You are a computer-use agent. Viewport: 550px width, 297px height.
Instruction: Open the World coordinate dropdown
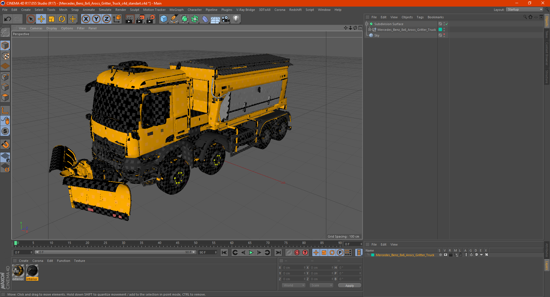point(294,285)
